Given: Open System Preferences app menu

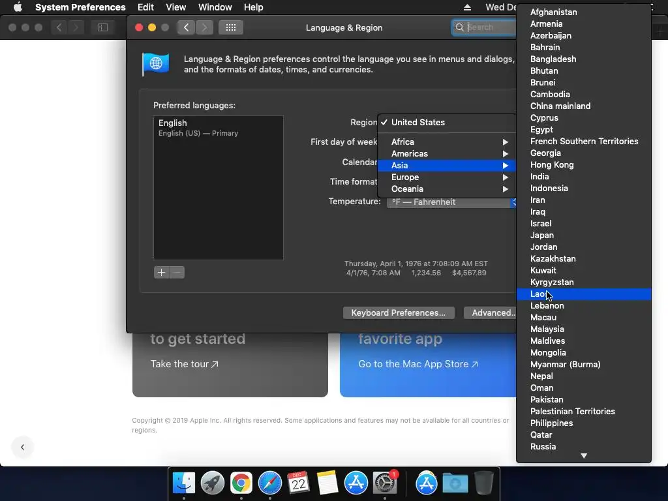Looking at the screenshot, I should pyautogui.click(x=80, y=7).
